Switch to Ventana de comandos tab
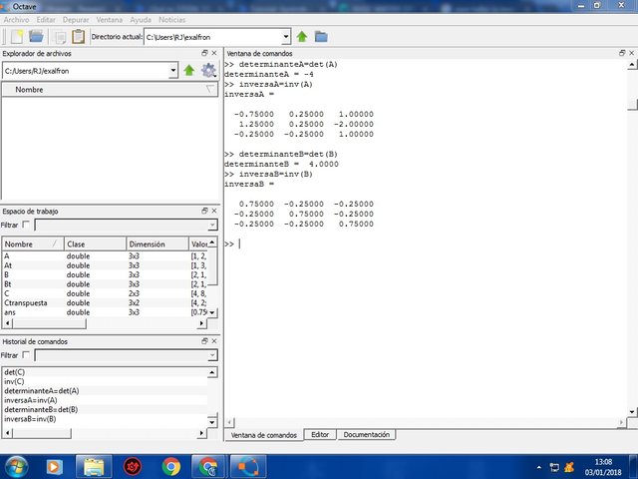 263,435
